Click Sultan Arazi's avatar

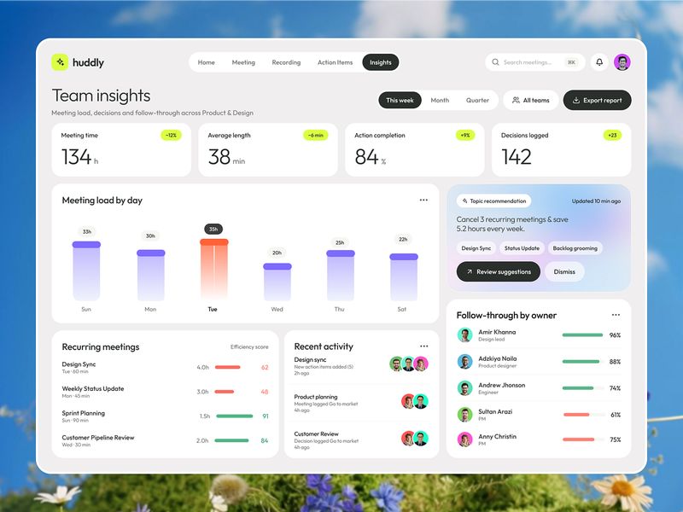(x=464, y=415)
